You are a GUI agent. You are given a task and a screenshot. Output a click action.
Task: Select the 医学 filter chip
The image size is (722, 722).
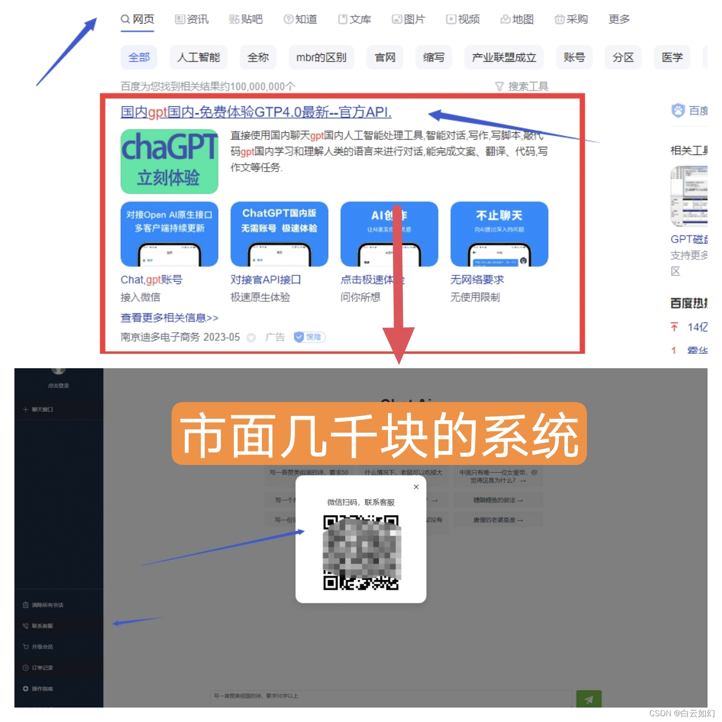coord(672,57)
